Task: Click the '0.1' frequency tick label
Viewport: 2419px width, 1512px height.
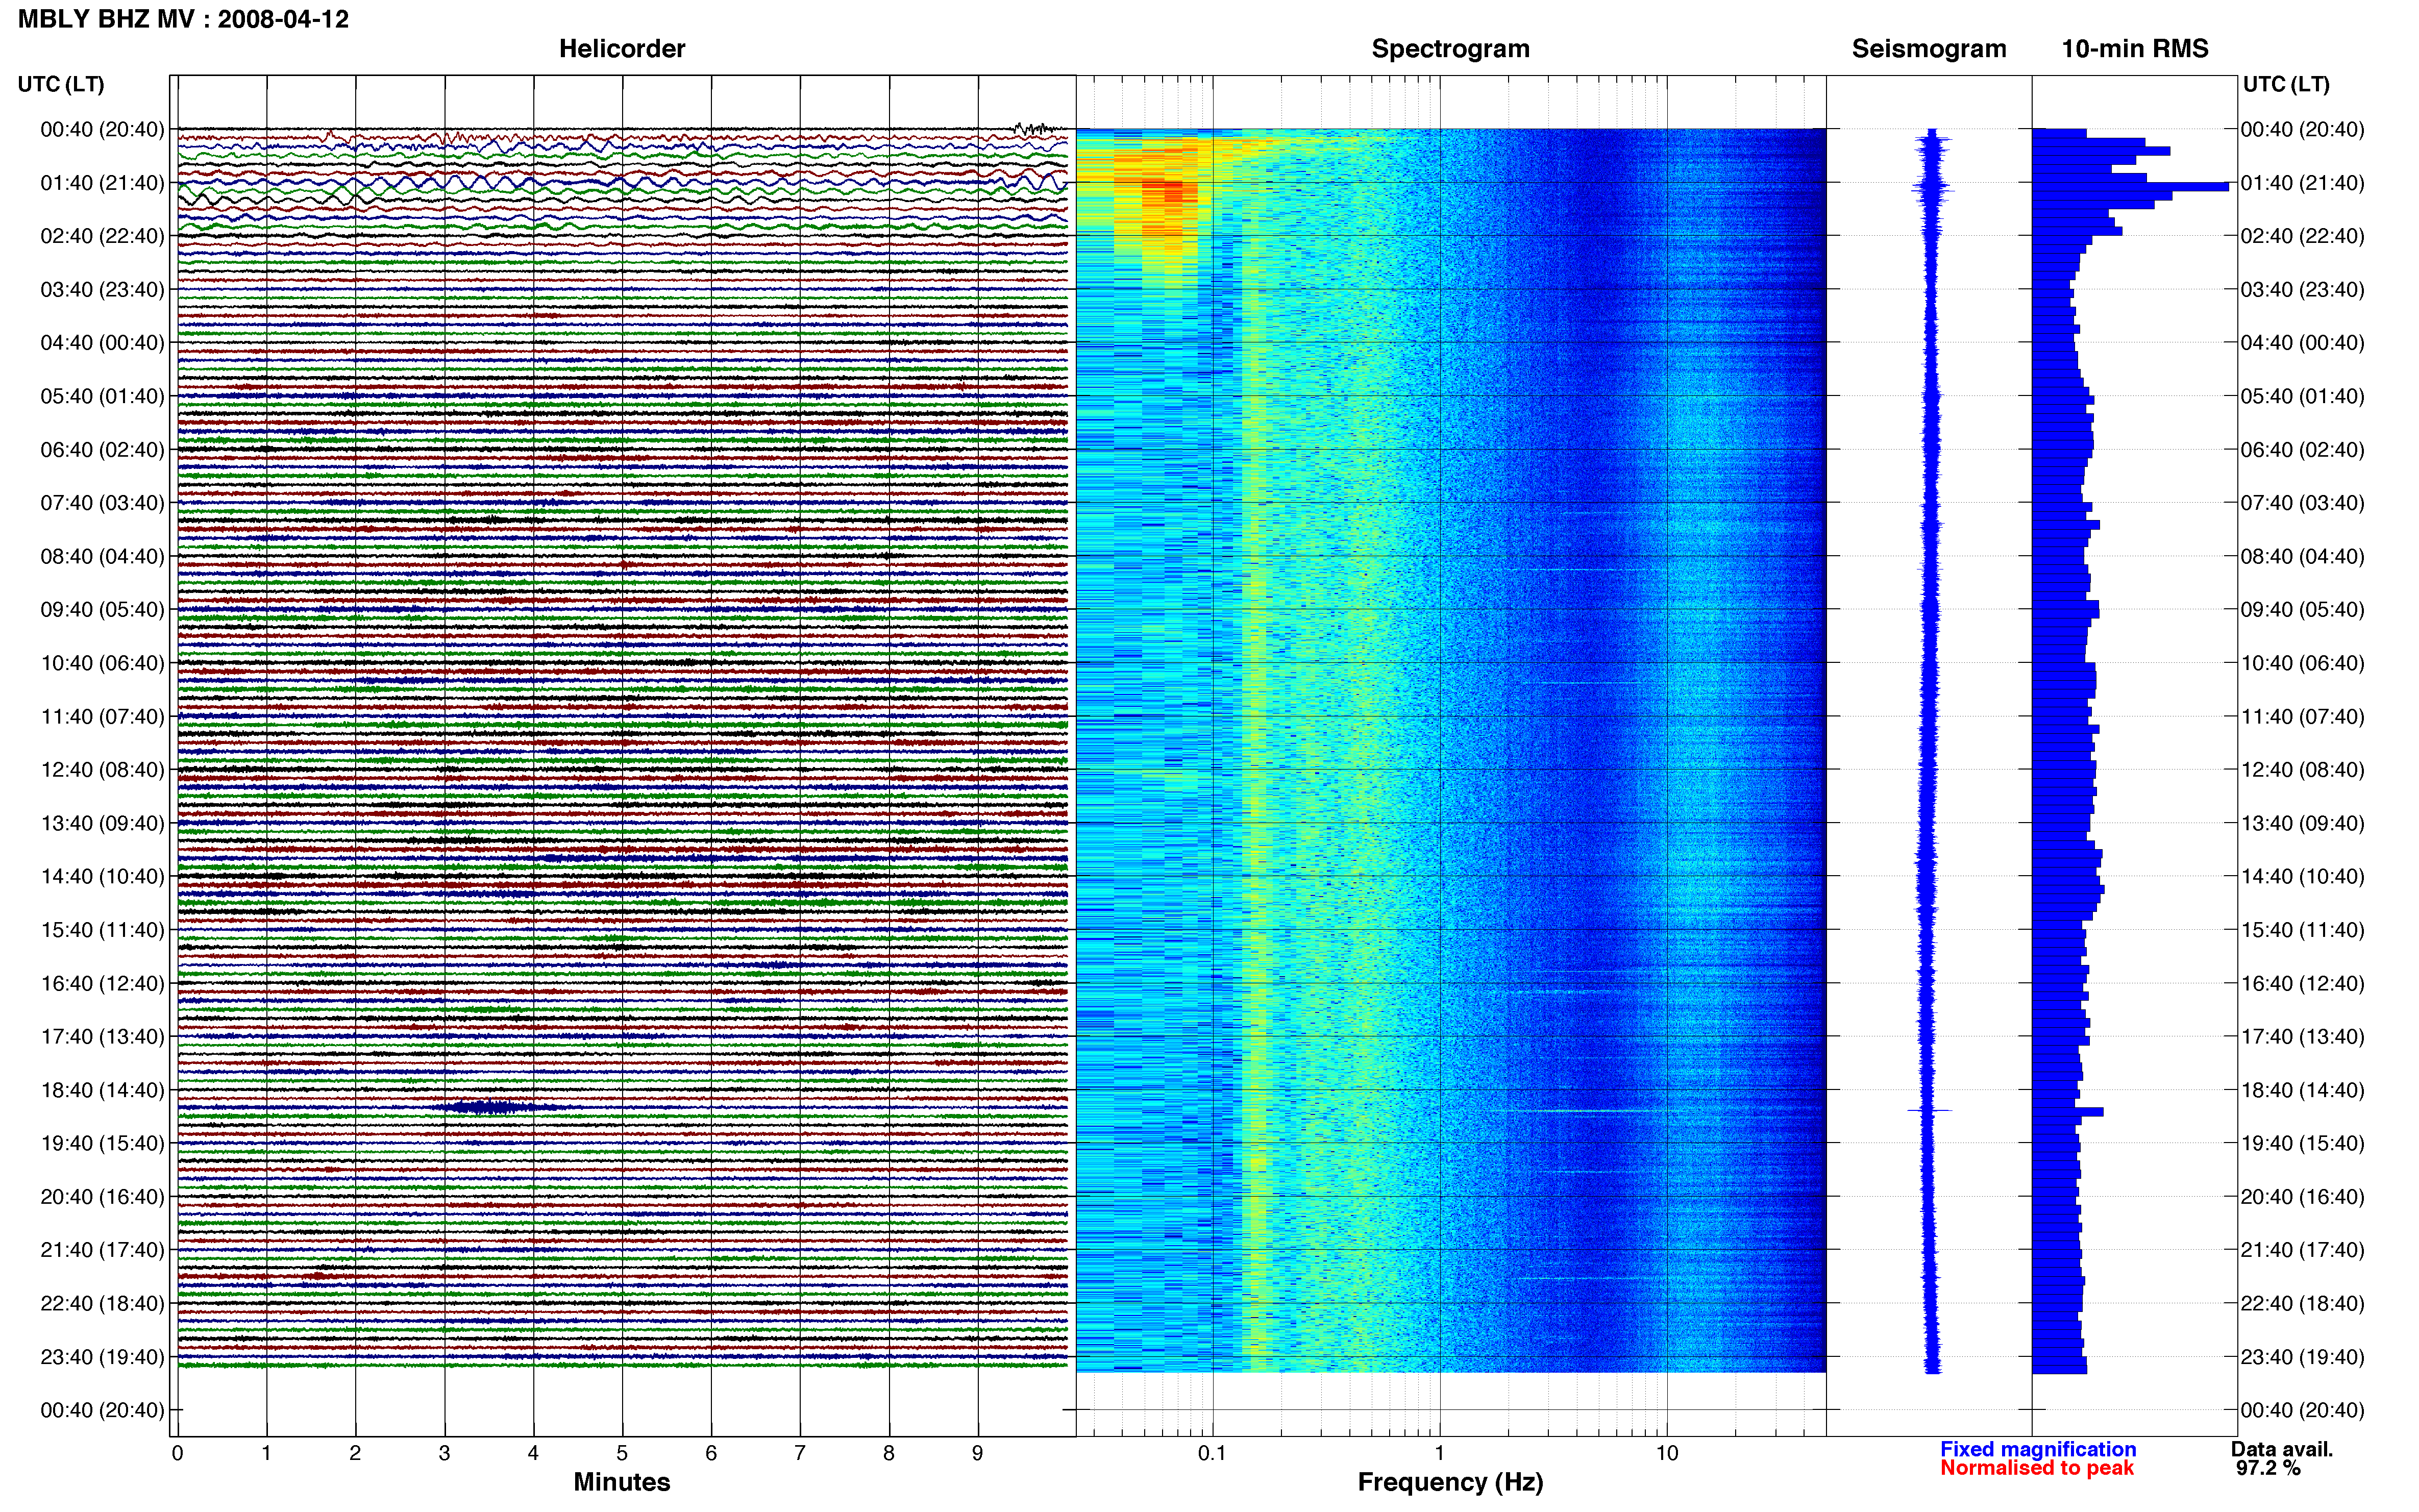Action: [1212, 1453]
